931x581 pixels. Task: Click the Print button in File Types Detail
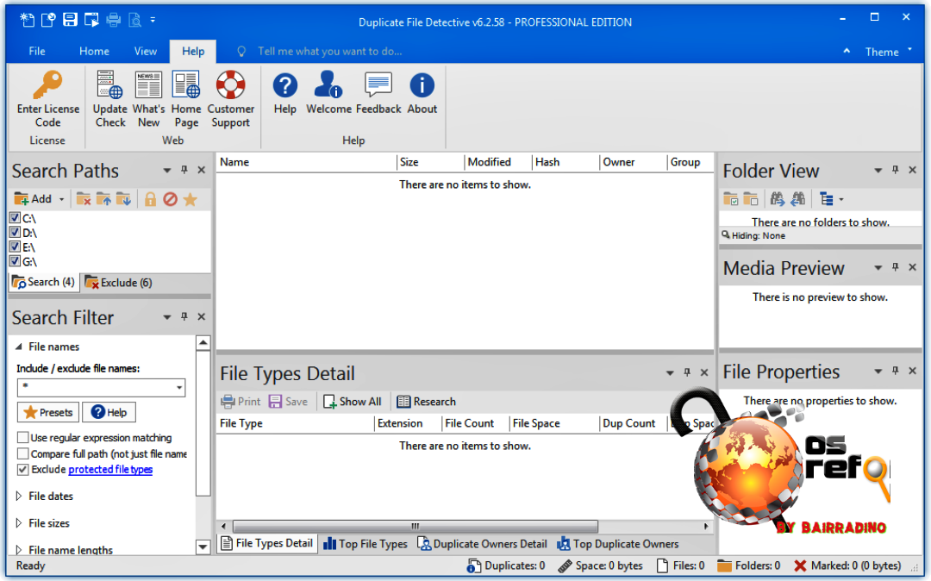(241, 402)
